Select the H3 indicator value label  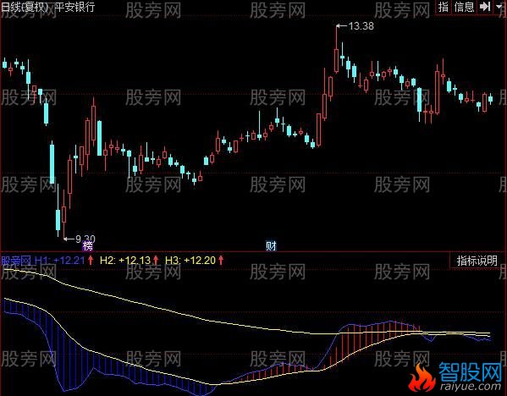[x=190, y=261]
